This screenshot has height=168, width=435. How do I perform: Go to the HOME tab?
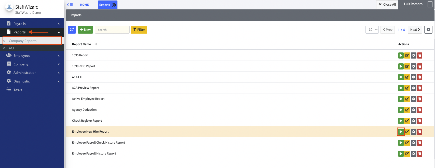pos(84,5)
